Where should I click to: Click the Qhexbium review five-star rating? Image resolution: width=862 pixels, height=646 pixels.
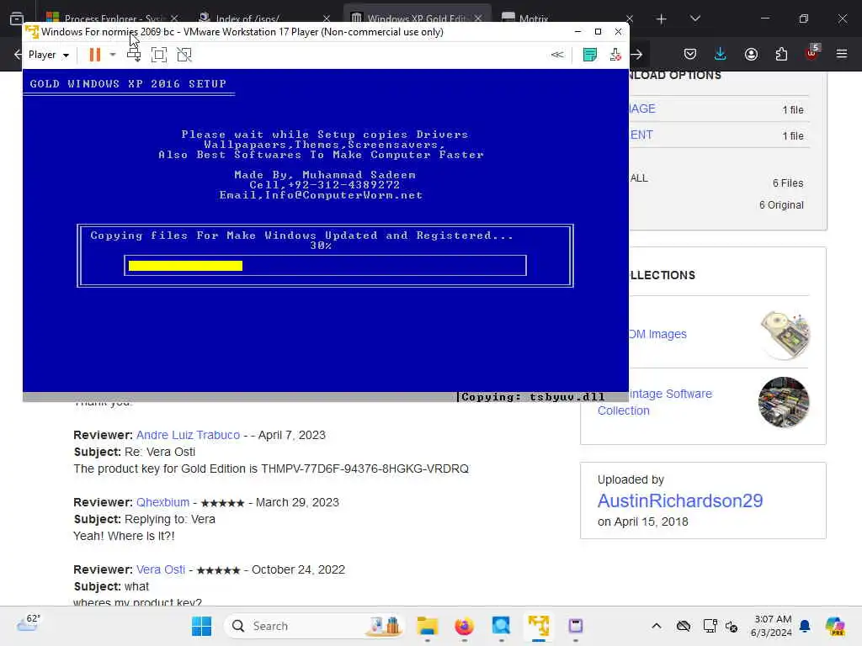[x=222, y=503]
